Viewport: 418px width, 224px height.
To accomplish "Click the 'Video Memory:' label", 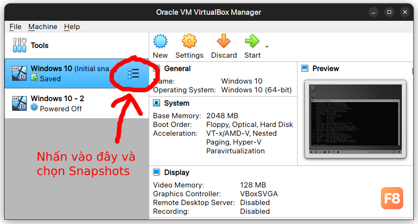I will click(178, 185).
